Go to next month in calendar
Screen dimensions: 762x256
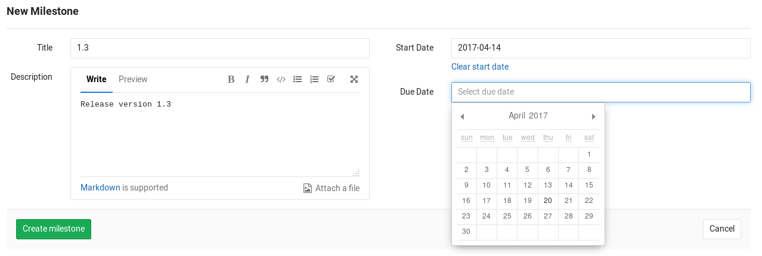pos(593,116)
